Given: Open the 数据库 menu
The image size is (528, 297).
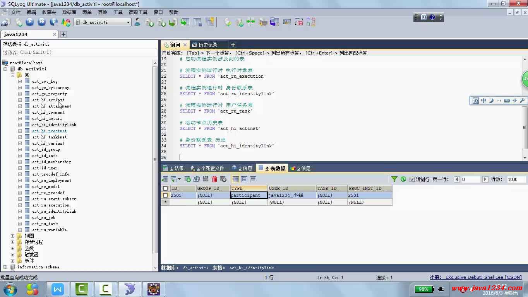Looking at the screenshot, I should [69, 12].
